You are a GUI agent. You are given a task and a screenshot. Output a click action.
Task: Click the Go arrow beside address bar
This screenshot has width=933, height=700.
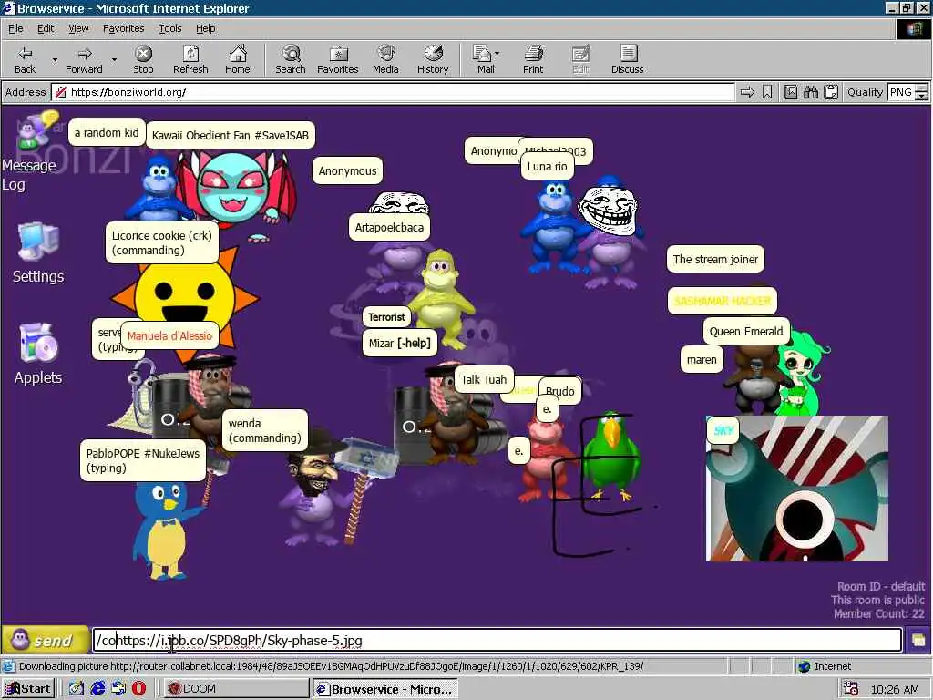(x=747, y=92)
